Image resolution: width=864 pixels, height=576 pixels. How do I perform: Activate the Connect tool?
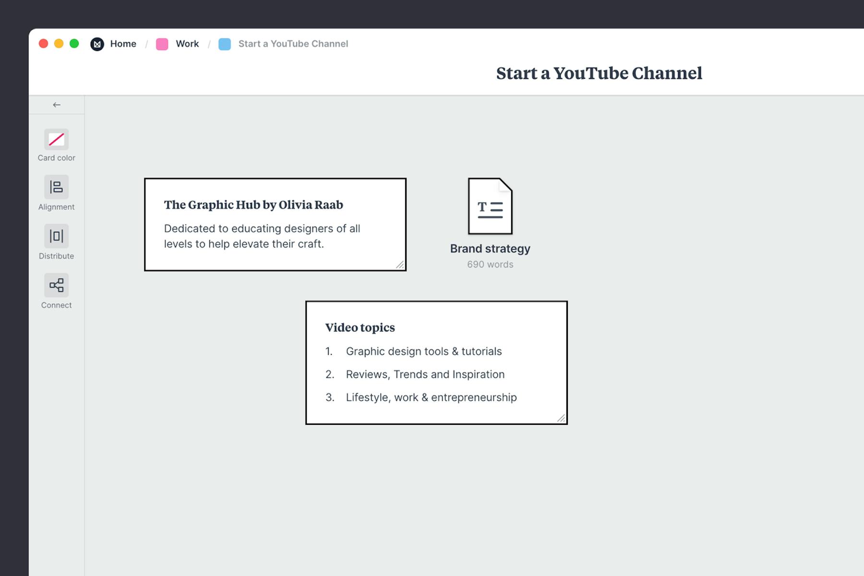56,285
